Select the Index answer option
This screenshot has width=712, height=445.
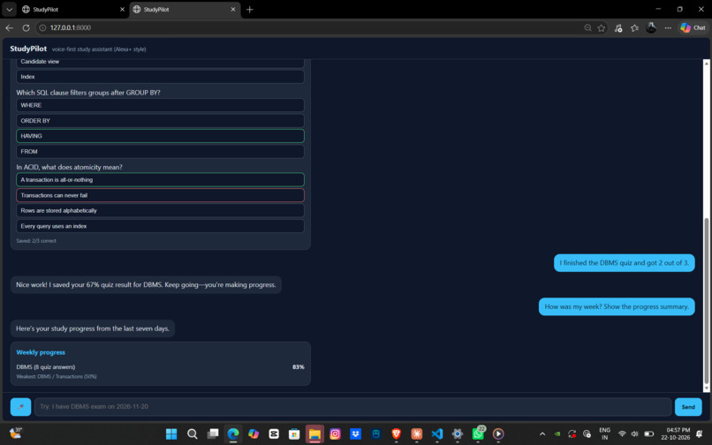[160, 77]
